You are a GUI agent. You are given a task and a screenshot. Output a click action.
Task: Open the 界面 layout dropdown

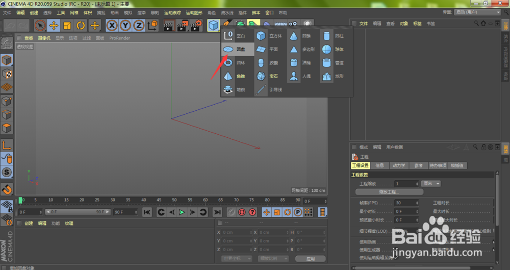click(477, 12)
